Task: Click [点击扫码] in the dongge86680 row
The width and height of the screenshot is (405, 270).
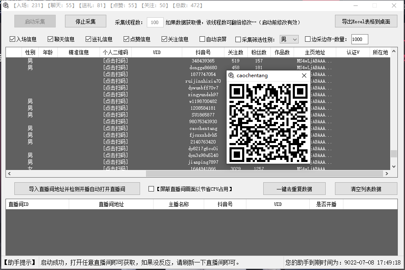Action: [x=116, y=67]
